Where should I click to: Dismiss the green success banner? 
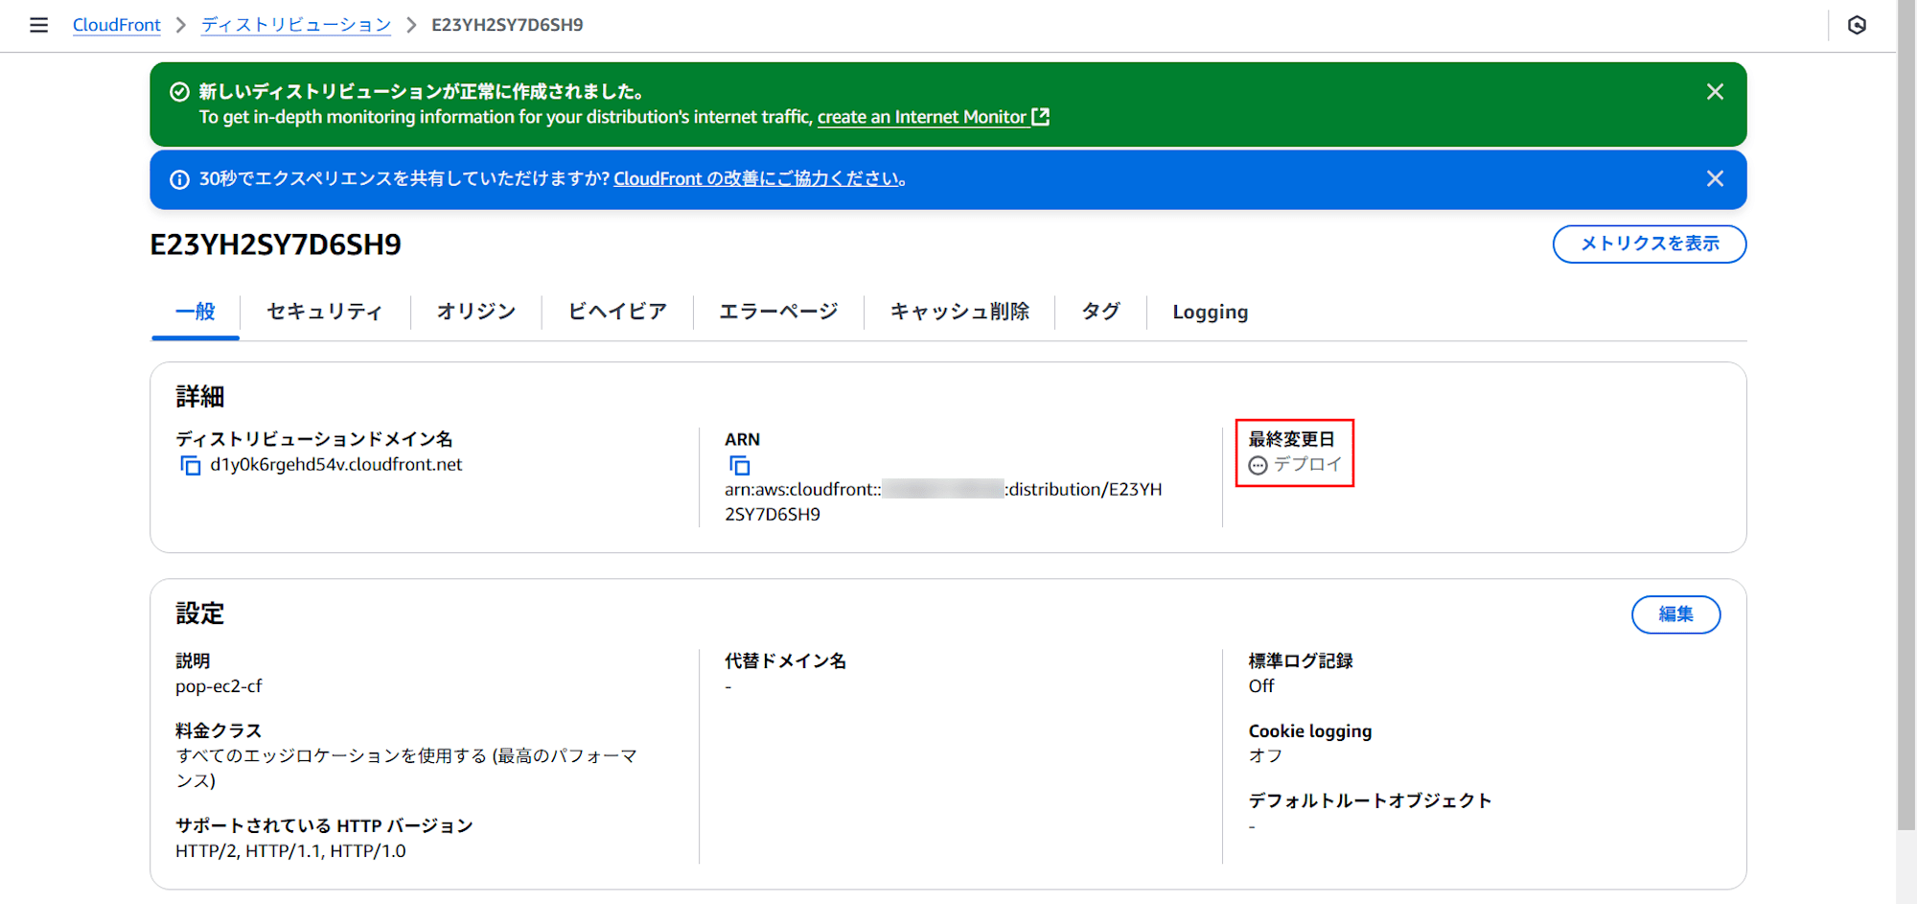pos(1715,92)
